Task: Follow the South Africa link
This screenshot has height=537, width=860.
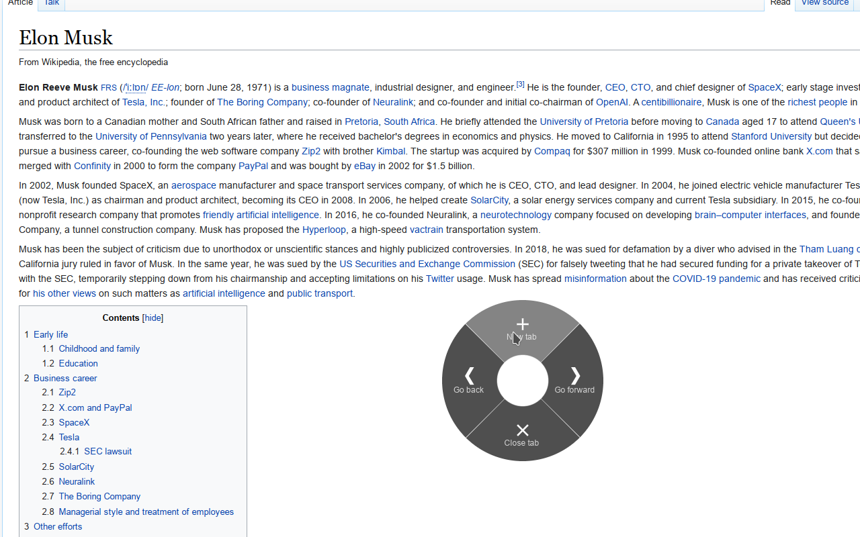Action: [409, 121]
